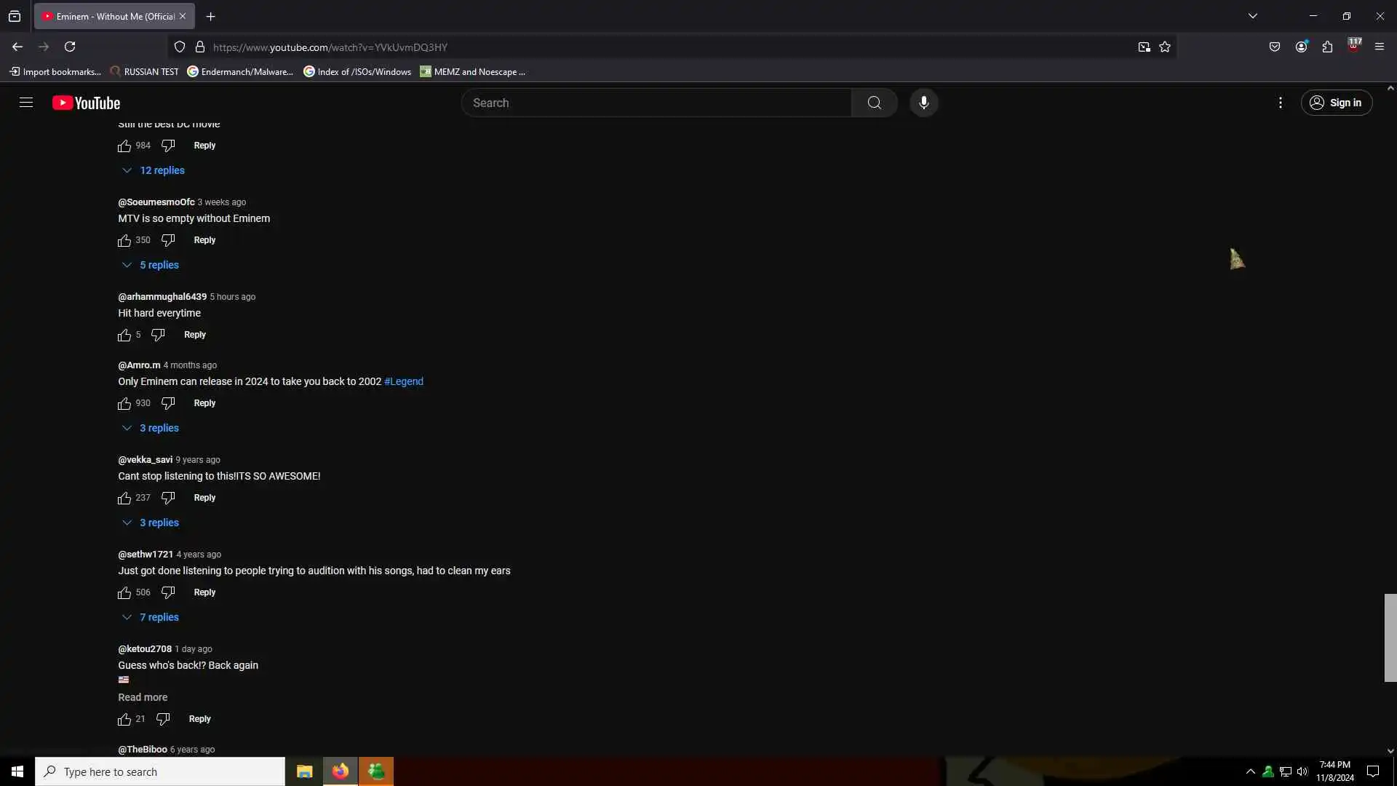
Task: Expand the 12 replies thread
Action: (162, 170)
